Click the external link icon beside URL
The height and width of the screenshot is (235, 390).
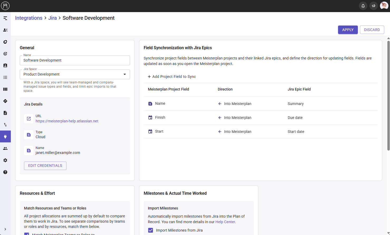tap(29, 119)
